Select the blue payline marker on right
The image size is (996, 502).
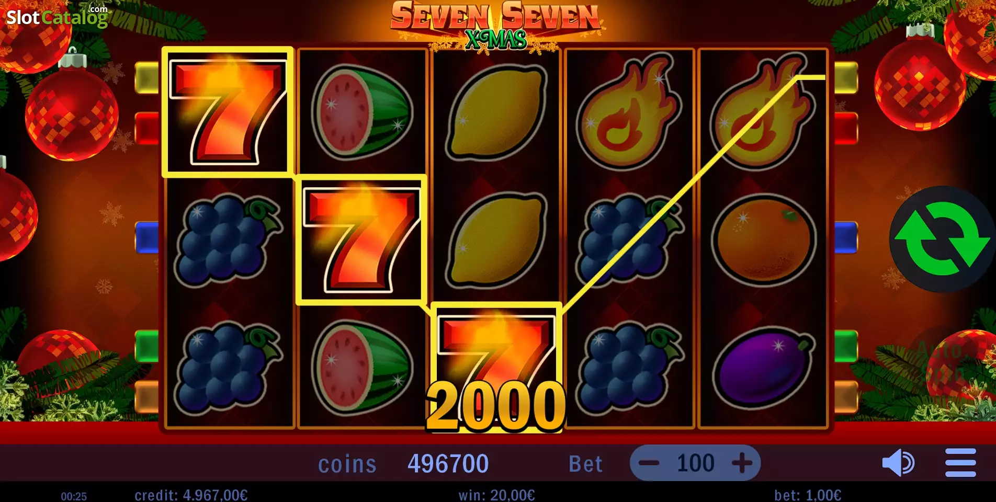coord(846,238)
